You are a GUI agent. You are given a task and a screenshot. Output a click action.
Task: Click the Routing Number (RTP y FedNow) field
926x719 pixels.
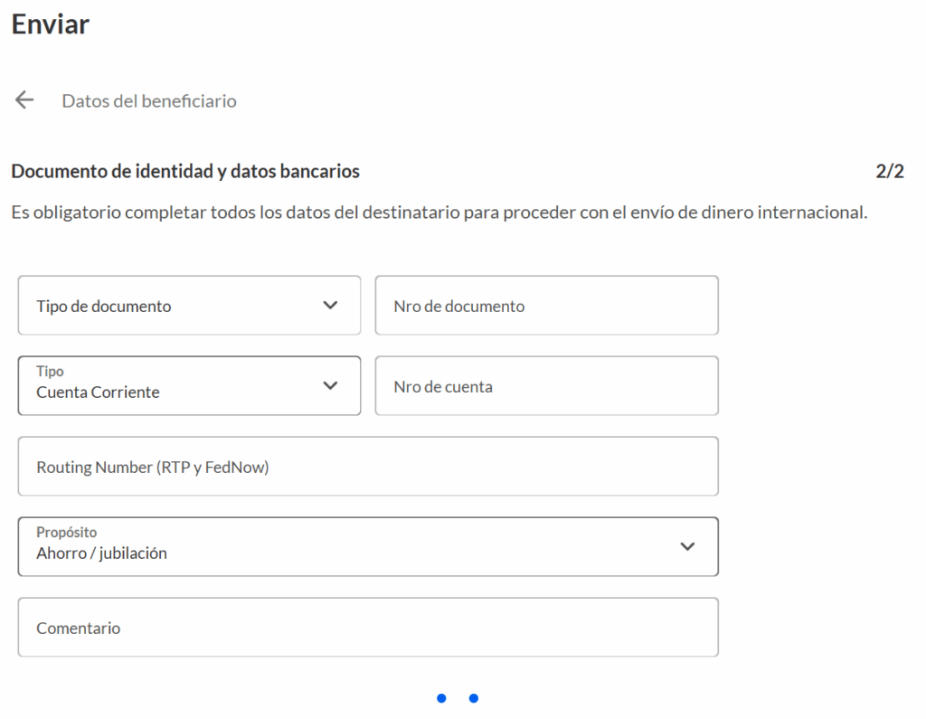(368, 467)
